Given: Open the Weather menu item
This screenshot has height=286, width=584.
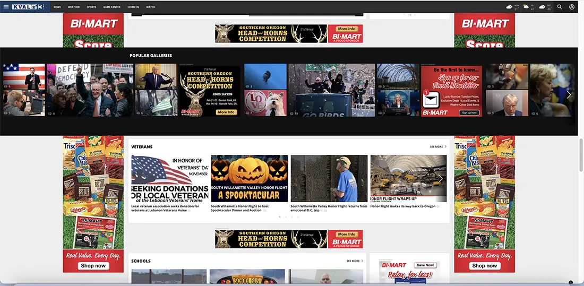Looking at the screenshot, I should pos(74,7).
